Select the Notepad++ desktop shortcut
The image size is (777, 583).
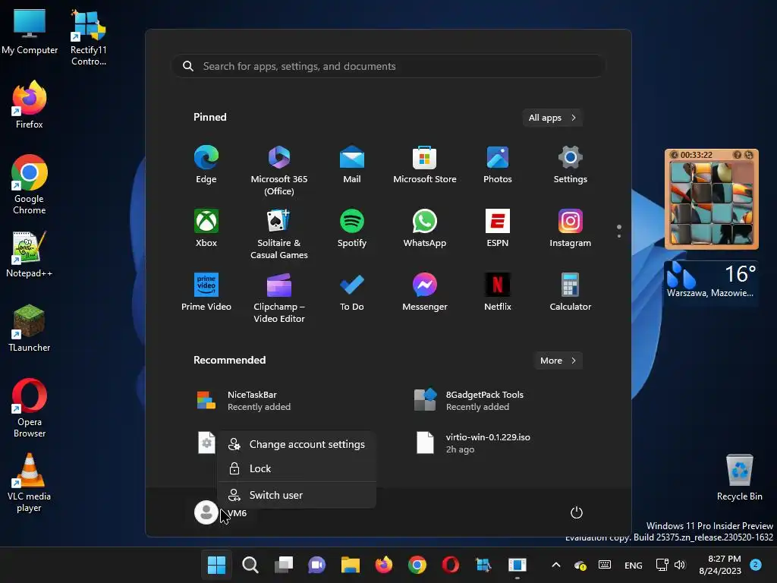point(30,254)
